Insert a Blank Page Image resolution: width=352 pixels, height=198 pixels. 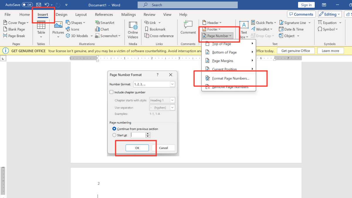pos(14,29)
